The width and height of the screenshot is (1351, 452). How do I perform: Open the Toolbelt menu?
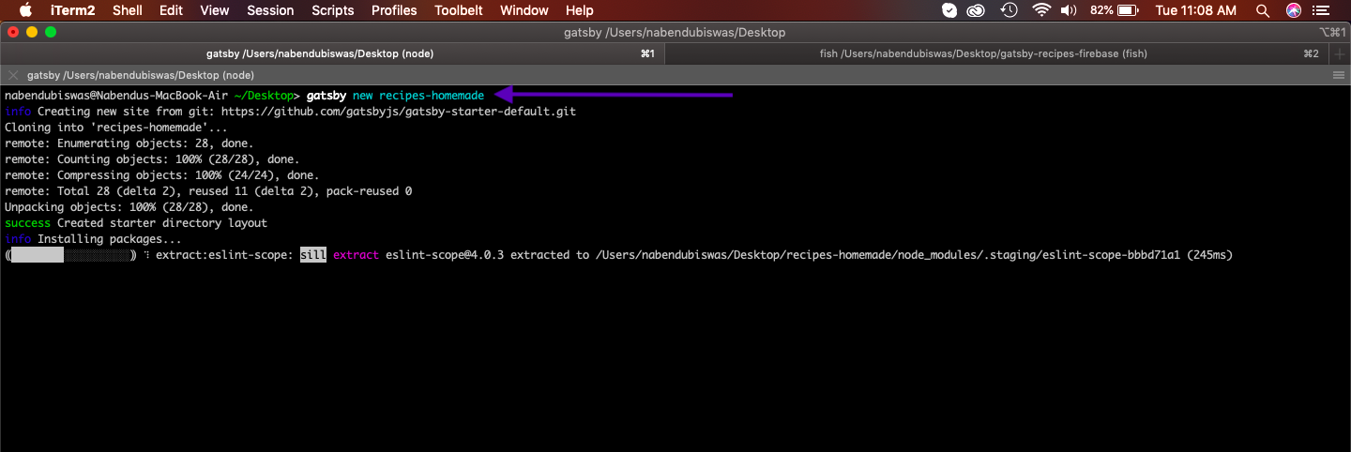click(459, 10)
